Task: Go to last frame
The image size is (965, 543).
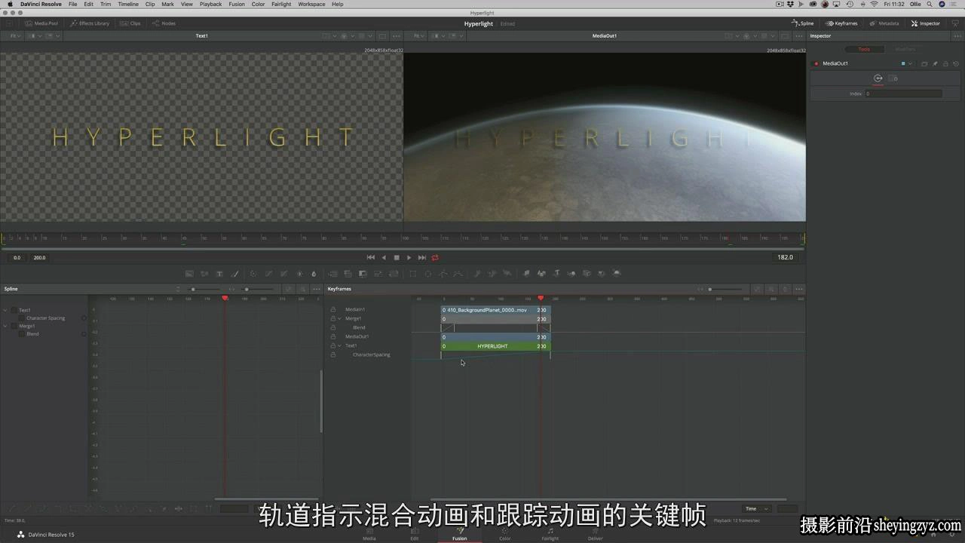Action: pyautogui.click(x=422, y=257)
